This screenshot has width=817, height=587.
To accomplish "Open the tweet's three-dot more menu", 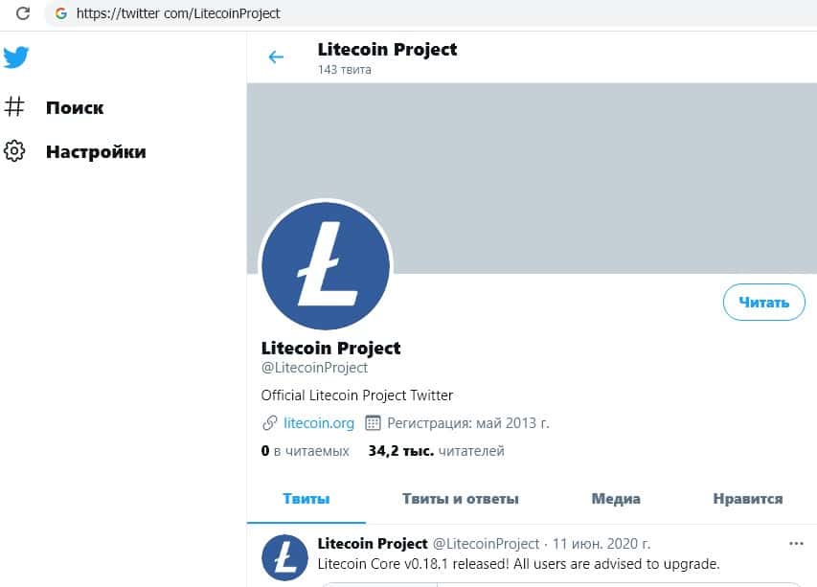I will pyautogui.click(x=796, y=543).
